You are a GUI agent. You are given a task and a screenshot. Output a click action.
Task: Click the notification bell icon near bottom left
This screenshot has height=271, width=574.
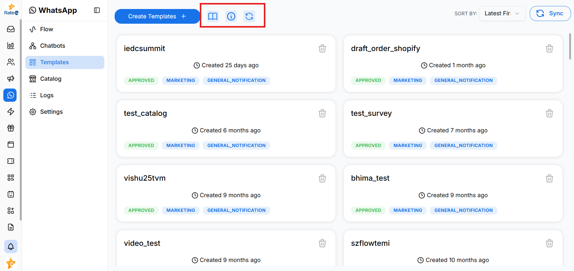11,246
